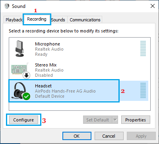
Task: Select the "Microphone" name text
Action: (x=47, y=44)
